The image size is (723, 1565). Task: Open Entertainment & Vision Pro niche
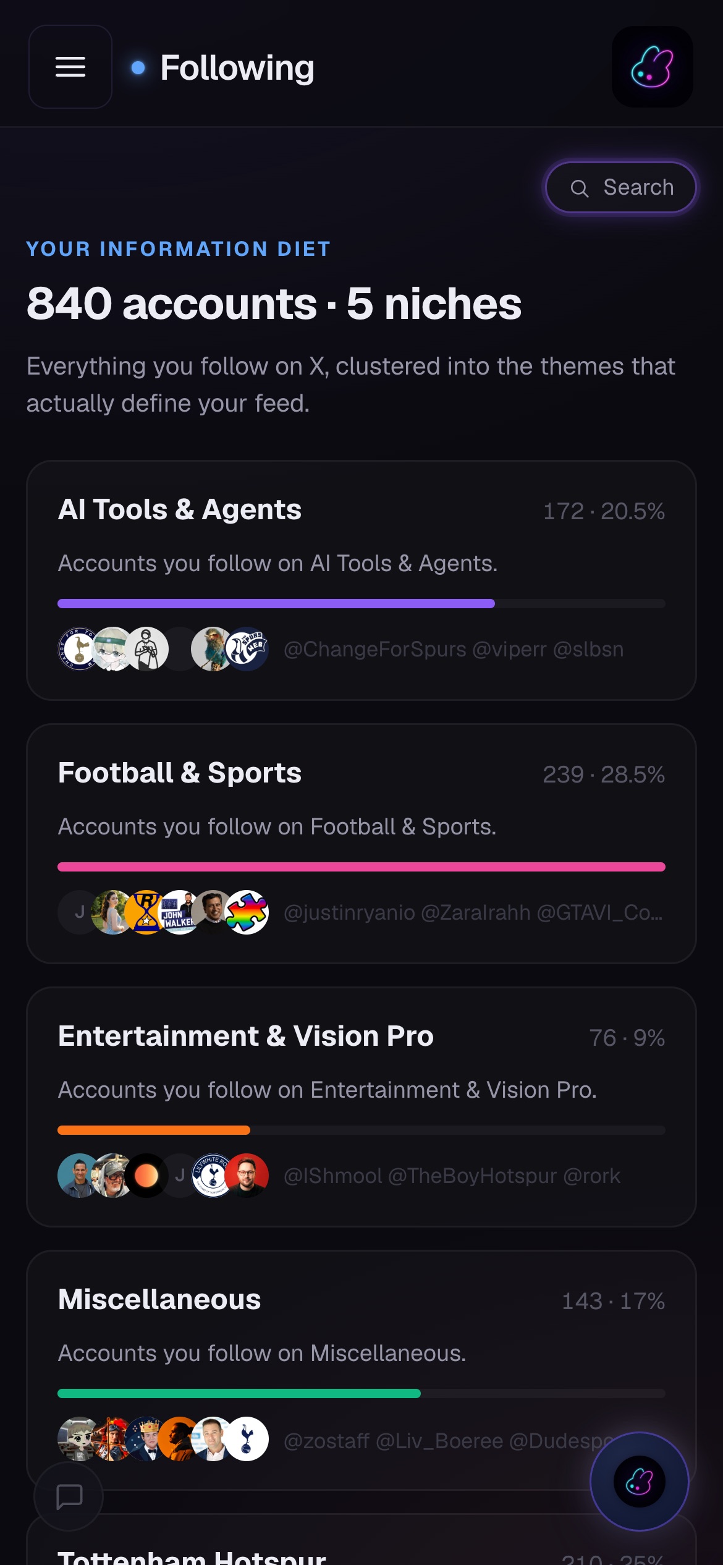click(361, 1106)
